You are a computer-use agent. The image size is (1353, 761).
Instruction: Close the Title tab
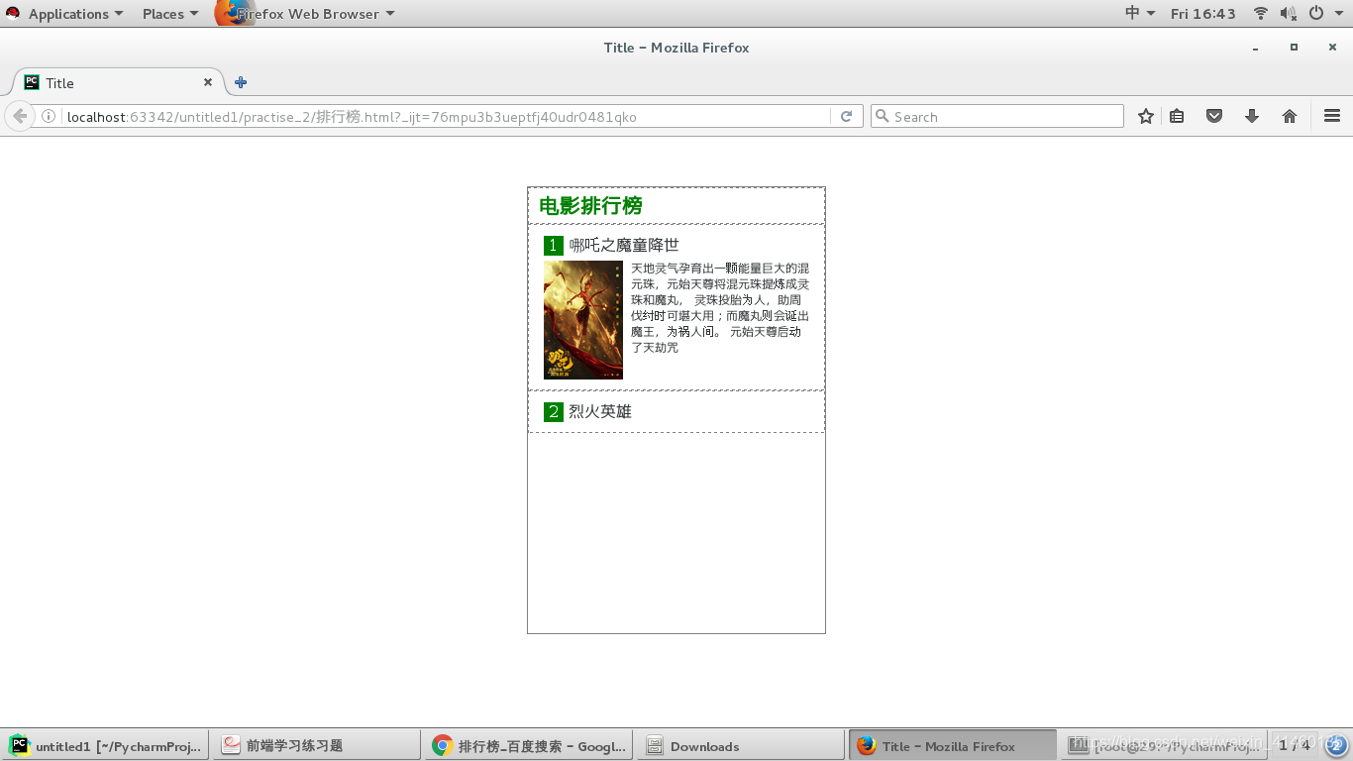[x=208, y=82]
